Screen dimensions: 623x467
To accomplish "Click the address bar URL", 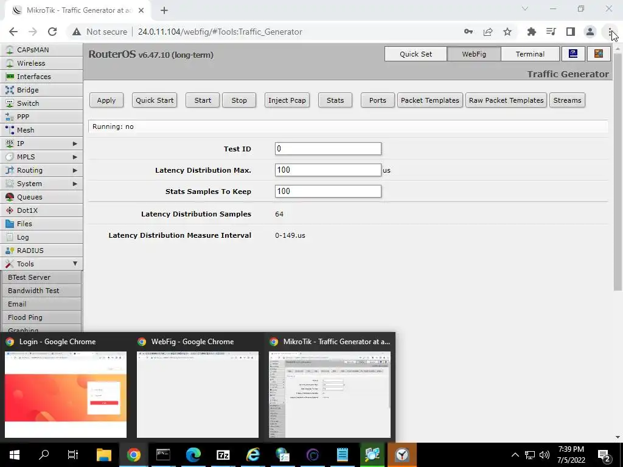I will click(220, 32).
